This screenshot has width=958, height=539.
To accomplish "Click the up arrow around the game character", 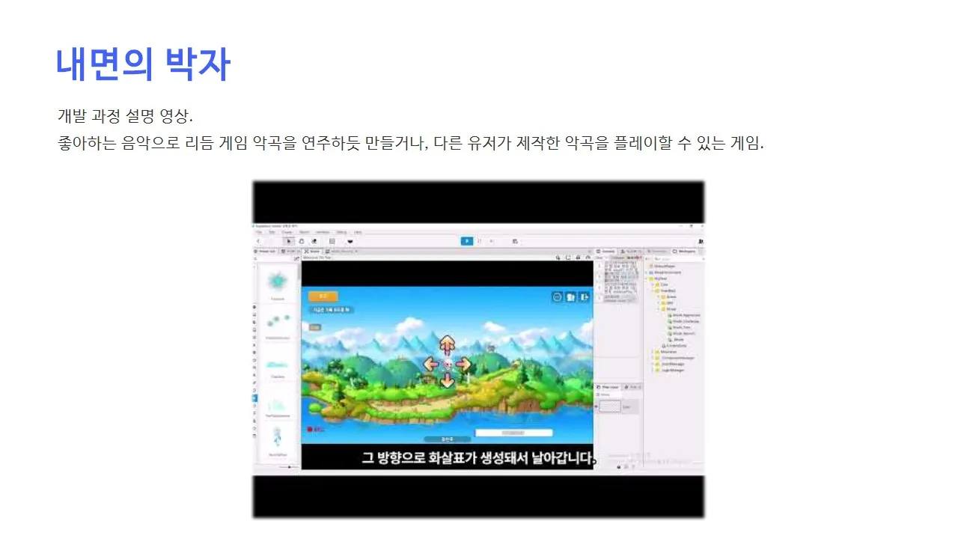I will coord(447,345).
